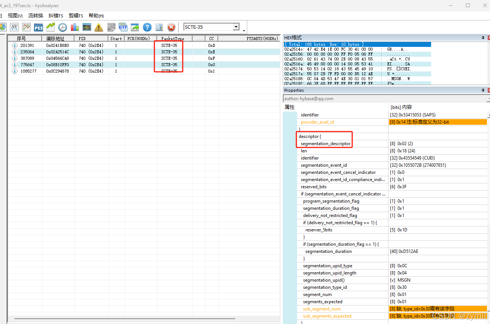Viewport: 490px width, 324px height.
Task: Click the 属性 column header in Properties
Action: (336, 107)
